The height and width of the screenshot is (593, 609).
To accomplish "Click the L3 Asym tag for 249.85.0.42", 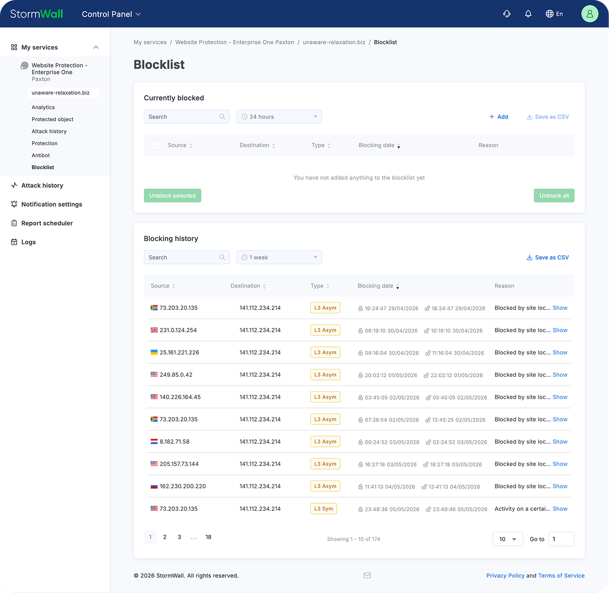I will [325, 375].
